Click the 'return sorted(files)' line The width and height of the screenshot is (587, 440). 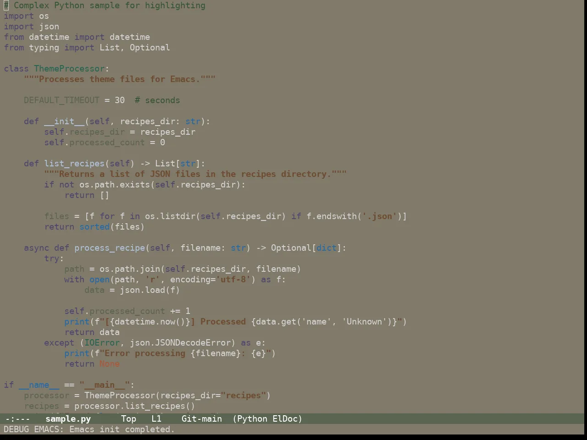[94, 227]
